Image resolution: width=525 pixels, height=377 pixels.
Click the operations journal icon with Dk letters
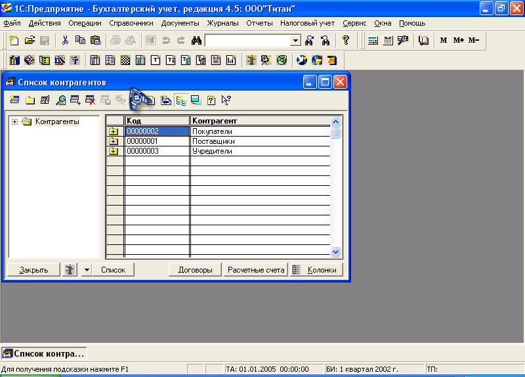[x=60, y=60]
